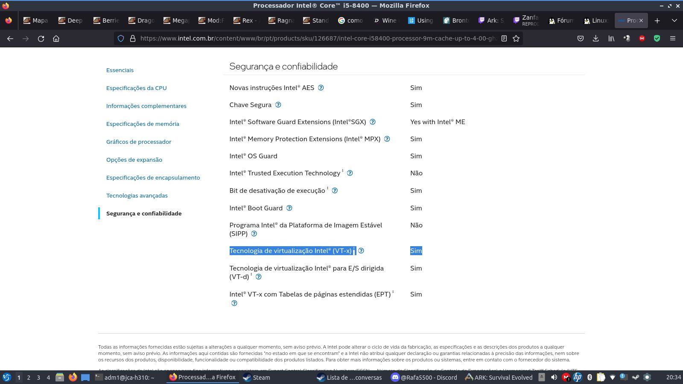Go back to the previous page
The image size is (683, 384).
(10, 38)
